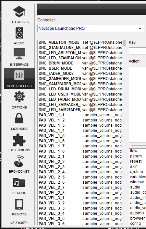The height and width of the screenshot is (229, 146).
Task: Expand the Novation Launchpad PRO controller dropdown
Action: [91, 29]
